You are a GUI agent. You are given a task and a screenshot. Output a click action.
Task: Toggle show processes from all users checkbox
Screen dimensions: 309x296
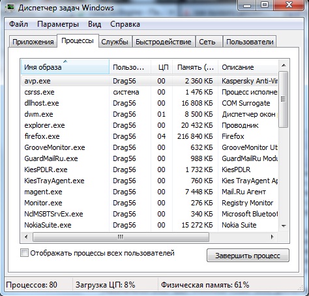[24, 253]
